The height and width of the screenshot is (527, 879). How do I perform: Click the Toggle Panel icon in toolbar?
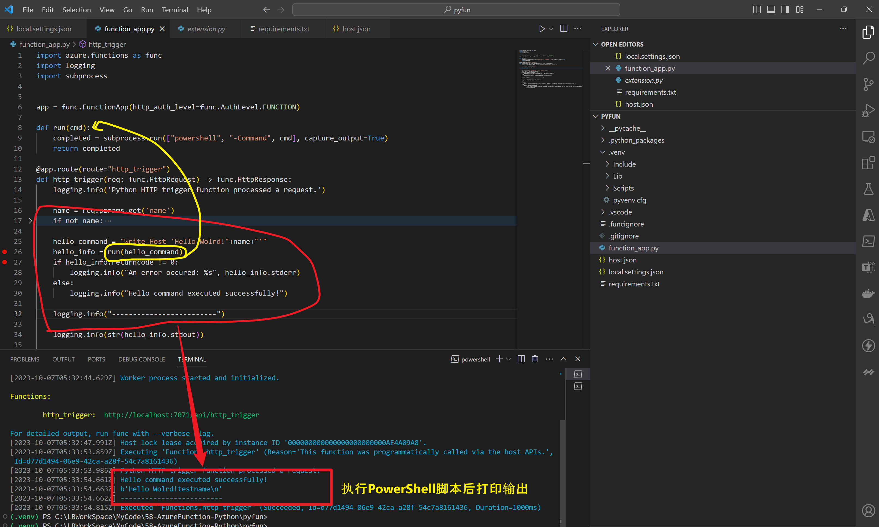(x=772, y=10)
